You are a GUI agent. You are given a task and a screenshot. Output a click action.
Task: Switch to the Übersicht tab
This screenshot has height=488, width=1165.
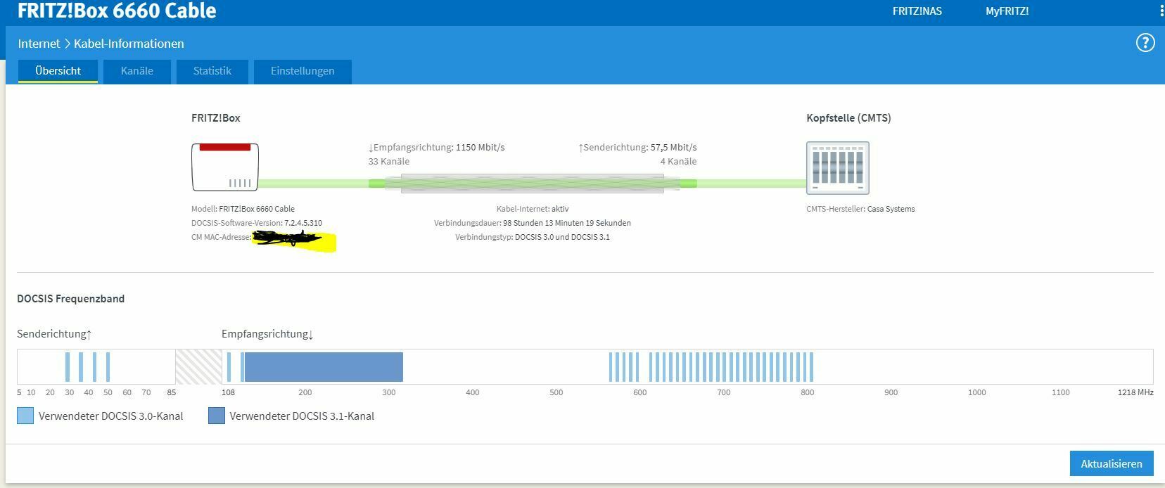pyautogui.click(x=58, y=71)
